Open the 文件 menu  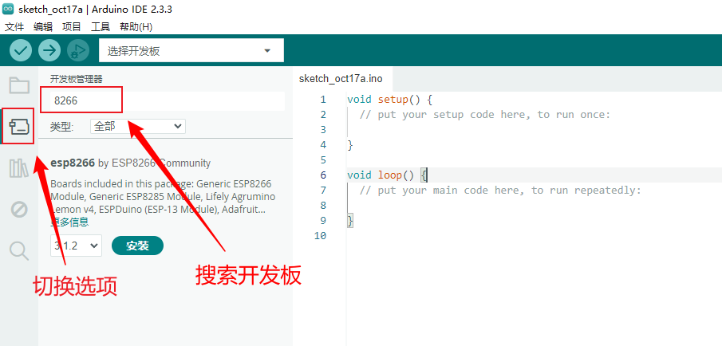(14, 27)
